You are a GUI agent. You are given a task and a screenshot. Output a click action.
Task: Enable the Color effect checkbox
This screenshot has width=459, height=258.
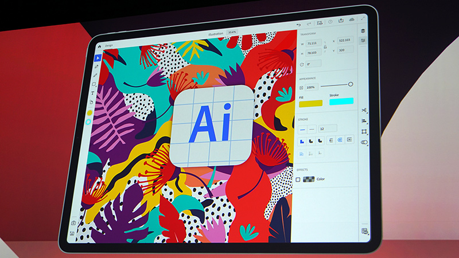298,179
